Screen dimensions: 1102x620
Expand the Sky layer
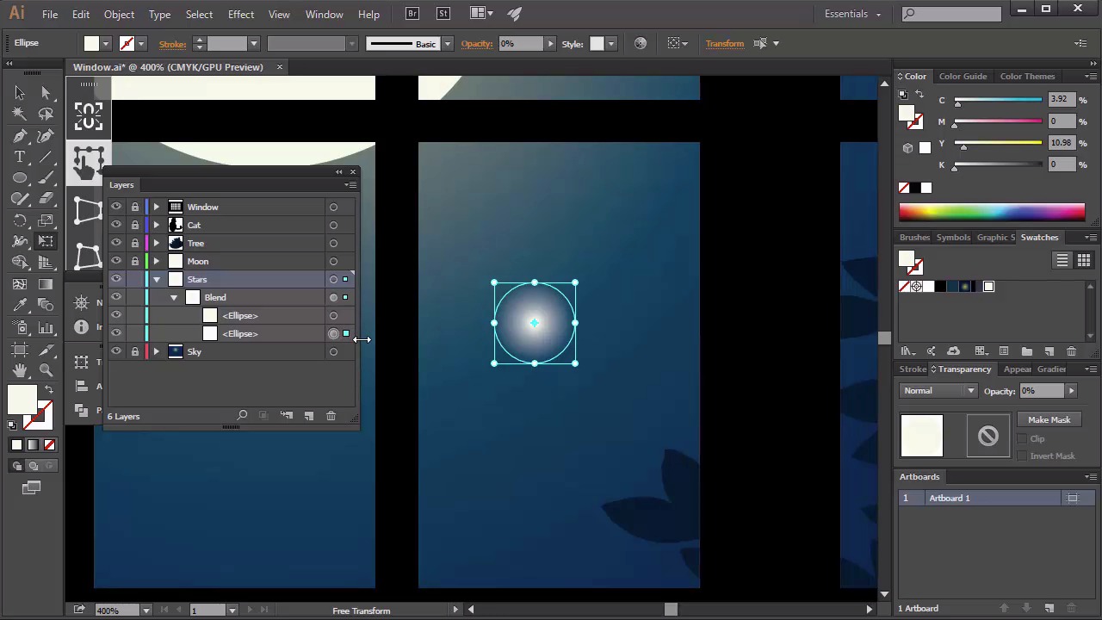click(x=156, y=351)
